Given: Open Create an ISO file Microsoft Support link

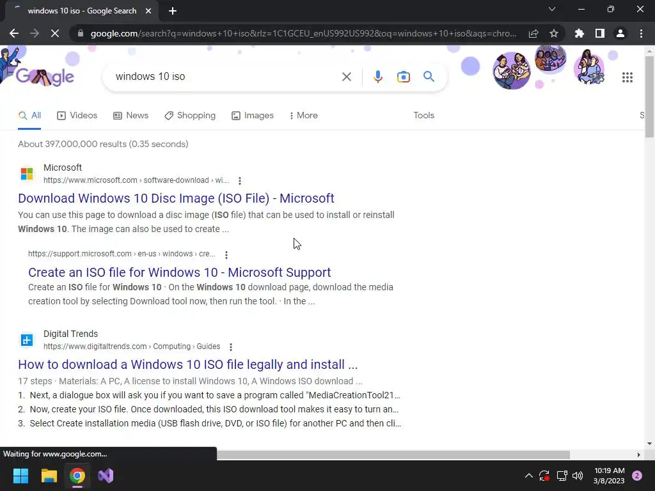Looking at the screenshot, I should pos(180,272).
